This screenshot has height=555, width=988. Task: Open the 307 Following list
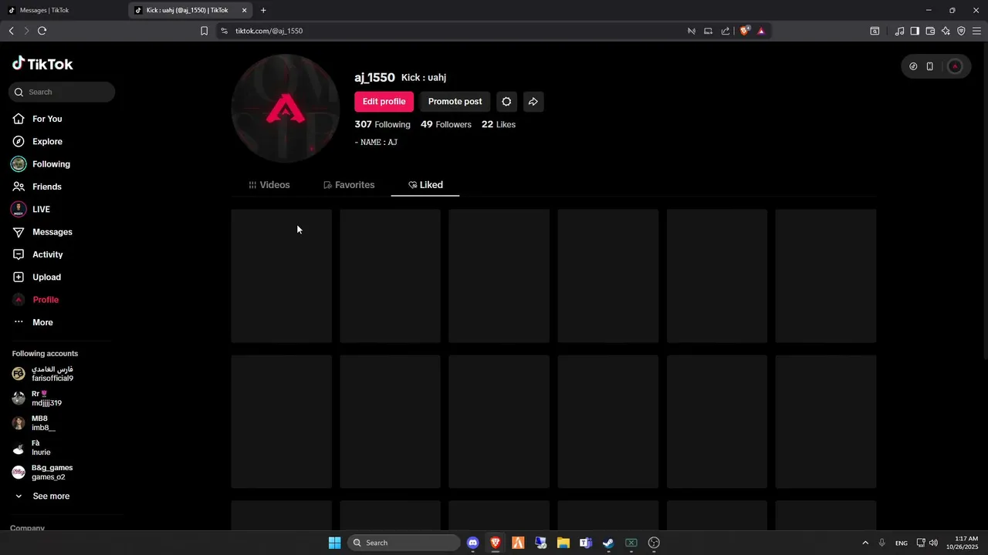tap(382, 124)
